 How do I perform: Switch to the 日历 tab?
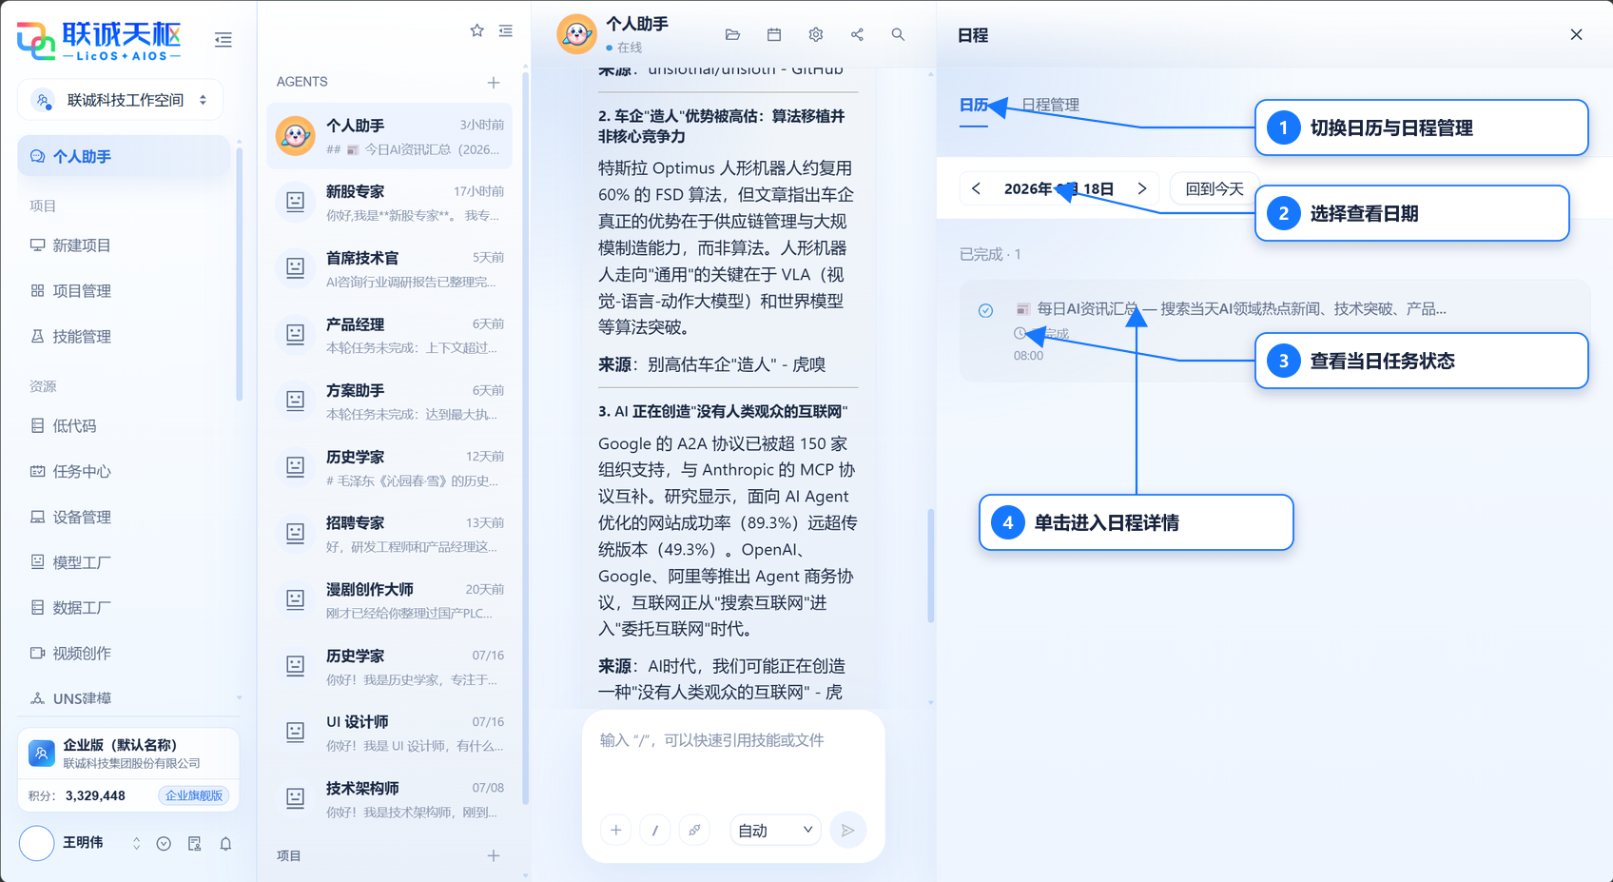(974, 105)
